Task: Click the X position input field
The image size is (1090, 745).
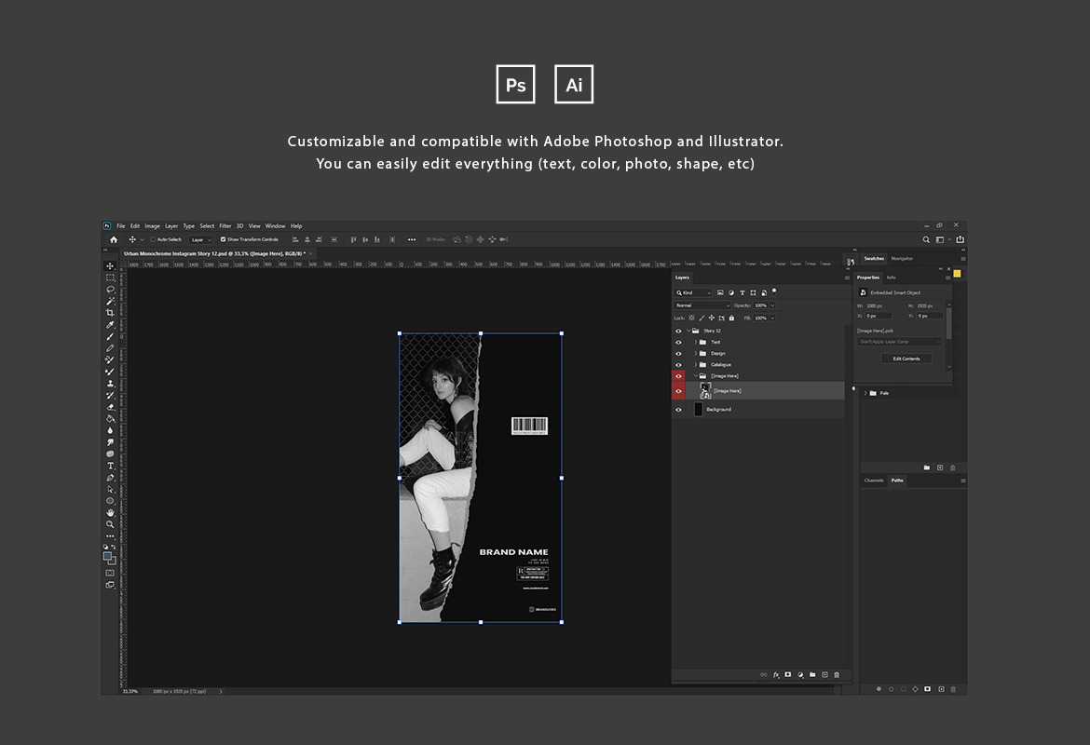Action: click(x=878, y=317)
